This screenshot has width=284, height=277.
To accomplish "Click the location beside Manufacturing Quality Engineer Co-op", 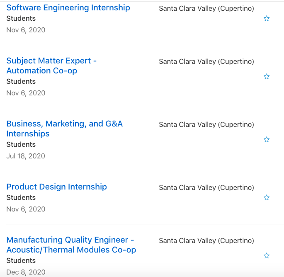I will [206, 241].
